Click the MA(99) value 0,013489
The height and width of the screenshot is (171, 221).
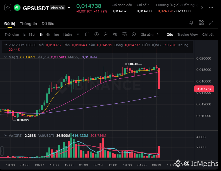coord(89,57)
